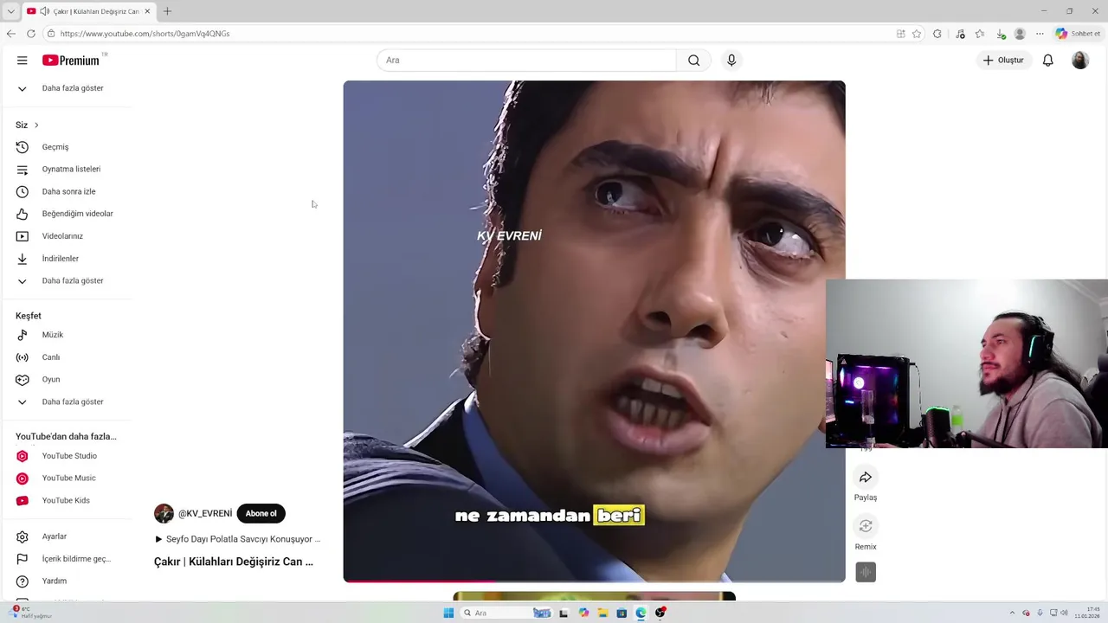Screen dimensions: 1108x623
Task: Select the Çakır YouTube Shorts browser tab
Action: point(88,11)
